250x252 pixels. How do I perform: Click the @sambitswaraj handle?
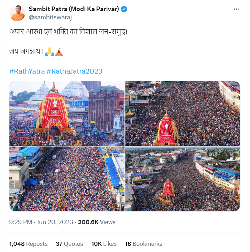click(x=50, y=17)
